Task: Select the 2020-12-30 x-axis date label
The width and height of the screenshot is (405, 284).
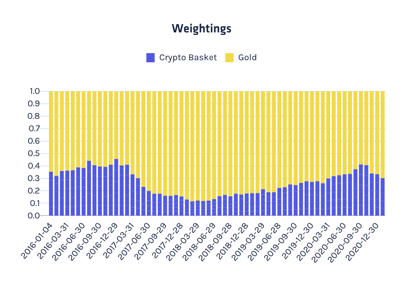Action: [363, 242]
